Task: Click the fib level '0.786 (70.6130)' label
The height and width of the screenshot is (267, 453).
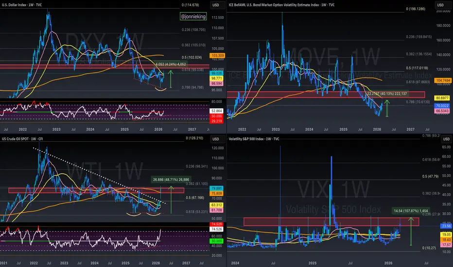Action: (418, 102)
